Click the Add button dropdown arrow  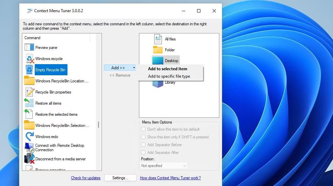pyautogui.click(x=134, y=68)
